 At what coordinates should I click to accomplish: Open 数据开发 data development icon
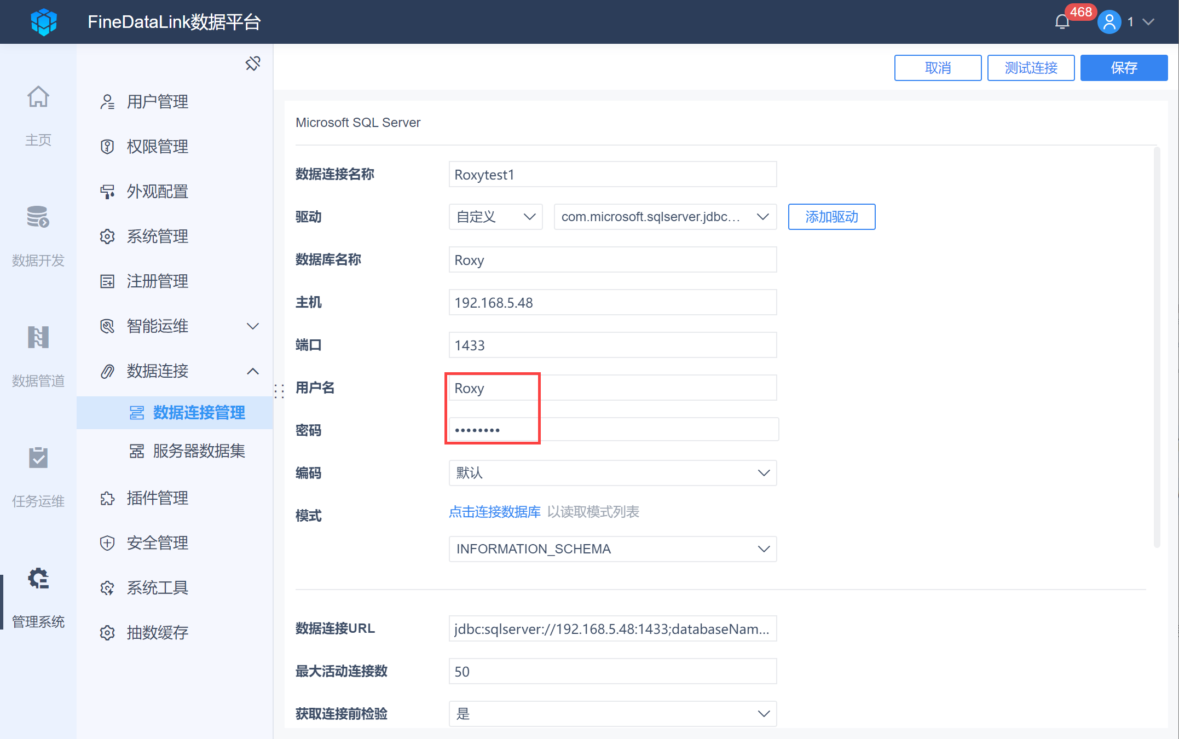tap(38, 217)
